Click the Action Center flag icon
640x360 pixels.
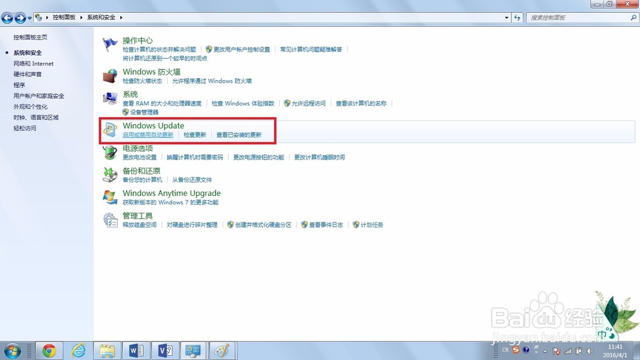(109, 45)
